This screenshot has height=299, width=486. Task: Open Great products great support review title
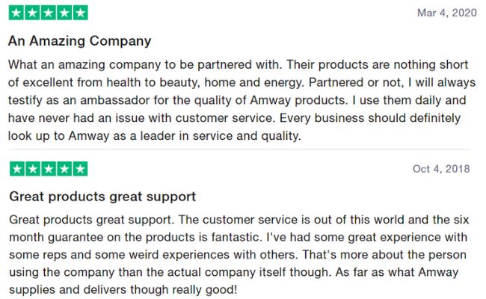[102, 197]
